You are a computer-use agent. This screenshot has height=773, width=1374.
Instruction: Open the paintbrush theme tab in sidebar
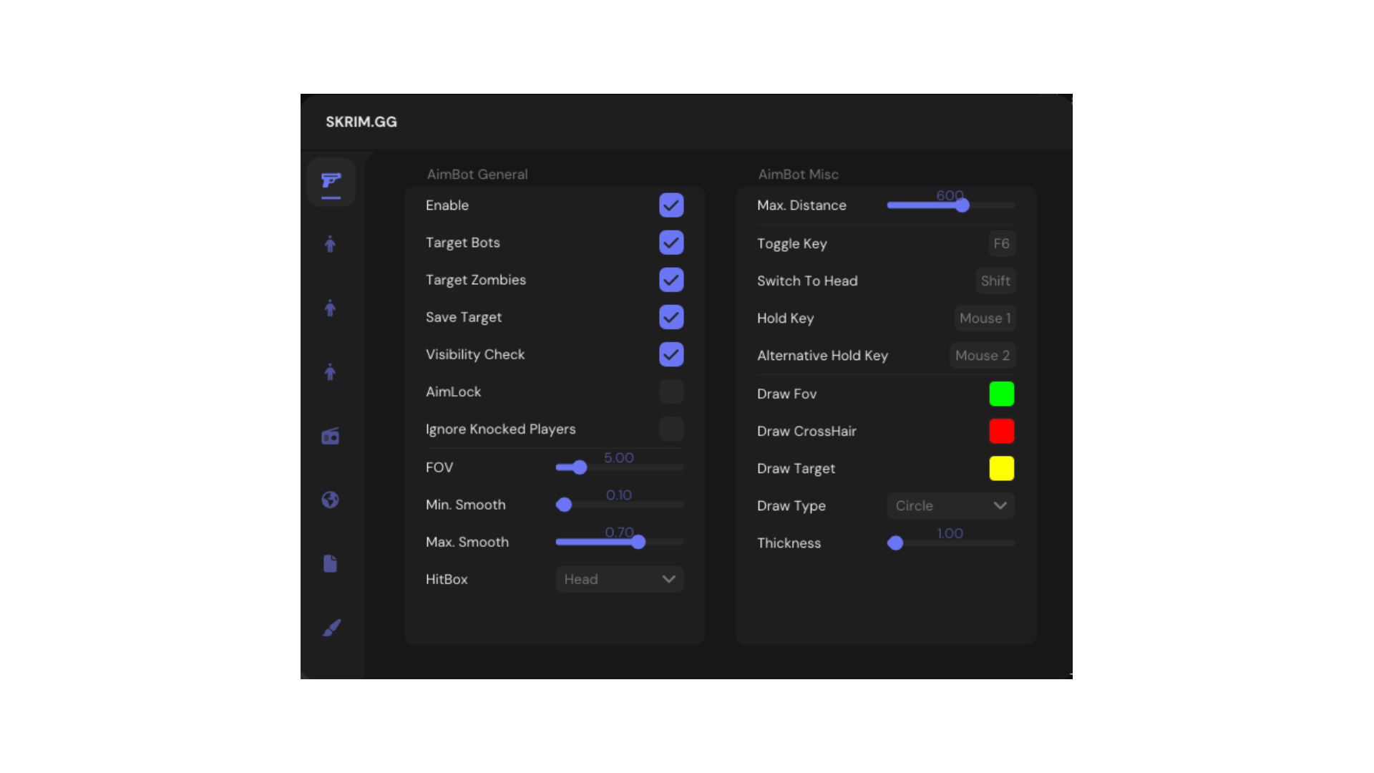[331, 628]
